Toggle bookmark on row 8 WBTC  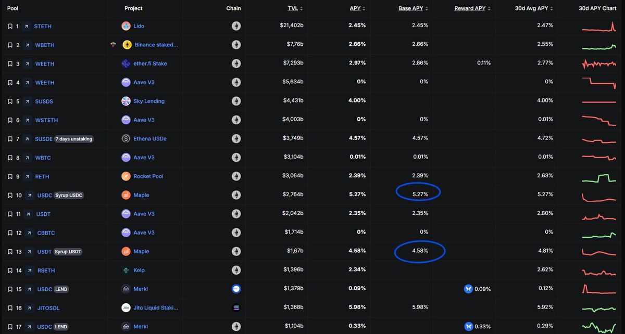tap(10, 158)
